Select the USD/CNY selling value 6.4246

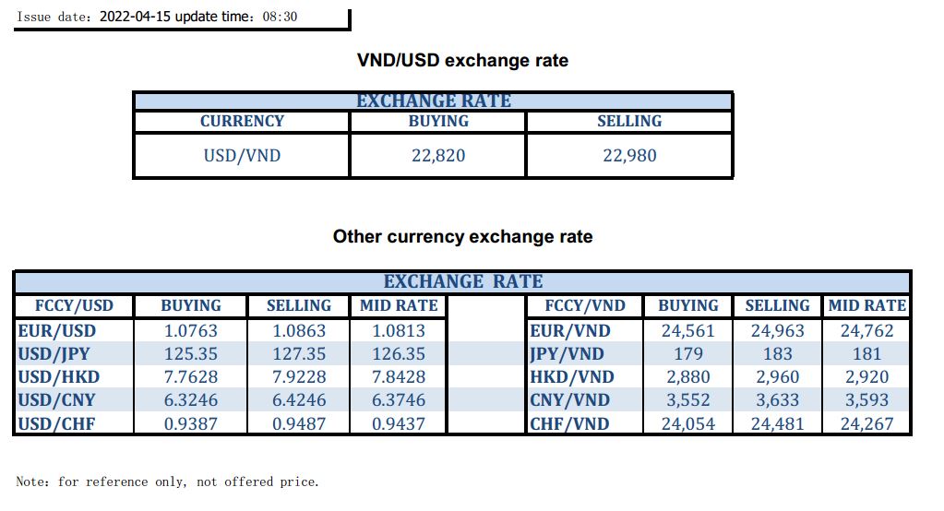[298, 400]
